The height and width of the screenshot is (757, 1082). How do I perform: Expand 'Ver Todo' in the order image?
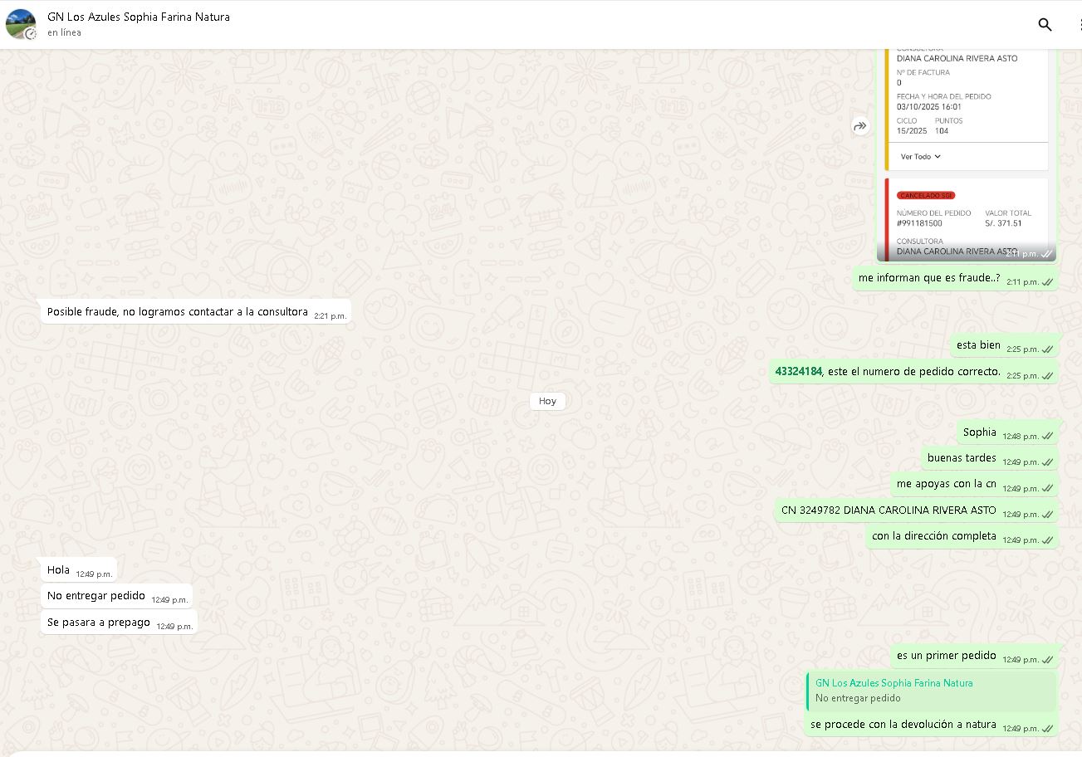click(921, 156)
